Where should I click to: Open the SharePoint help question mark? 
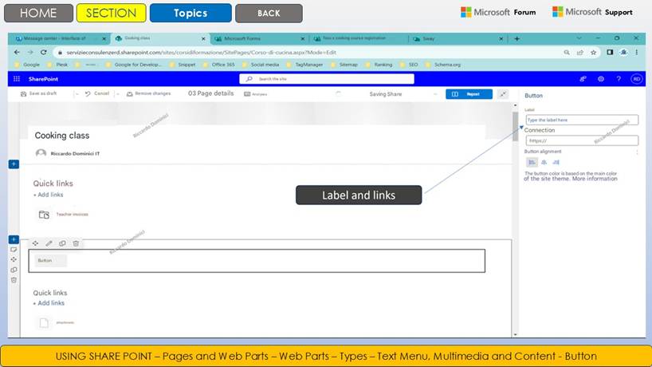point(619,79)
